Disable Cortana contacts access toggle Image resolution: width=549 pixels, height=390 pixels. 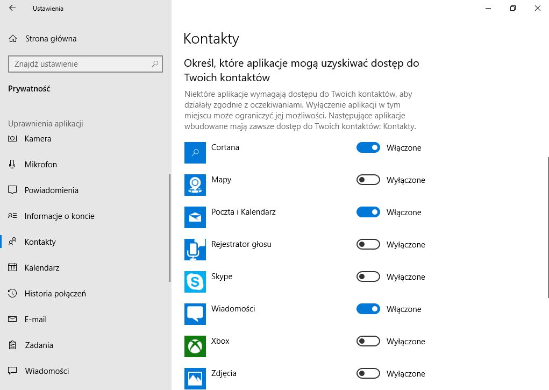368,147
